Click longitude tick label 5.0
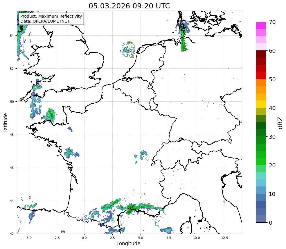 point(141,238)
